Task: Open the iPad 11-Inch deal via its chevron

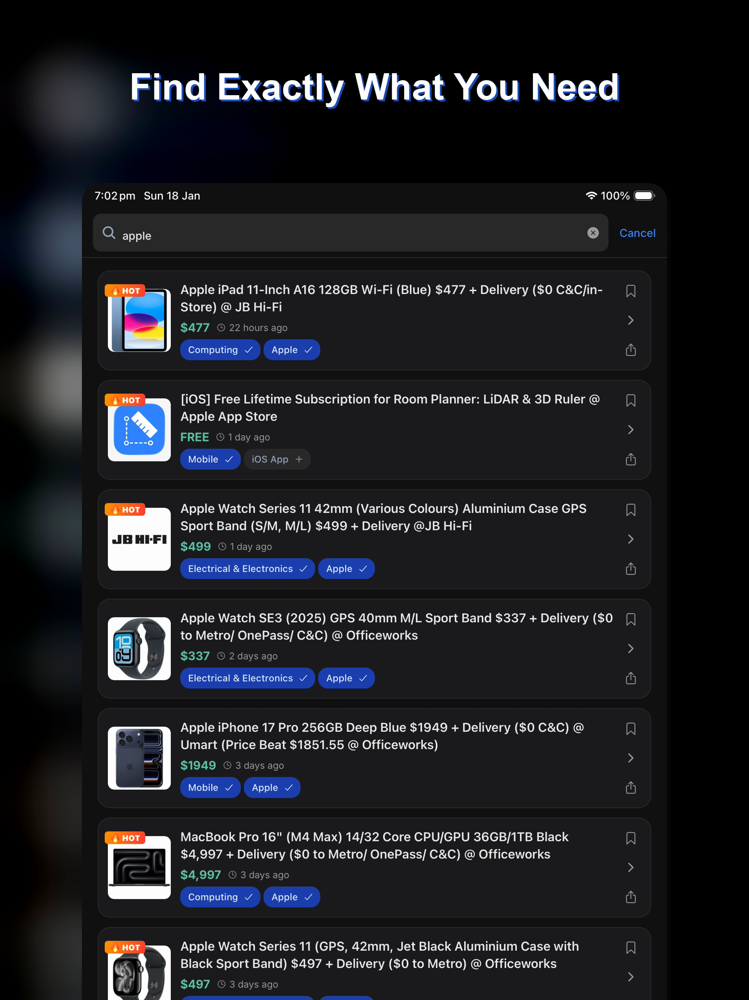Action: coord(631,320)
